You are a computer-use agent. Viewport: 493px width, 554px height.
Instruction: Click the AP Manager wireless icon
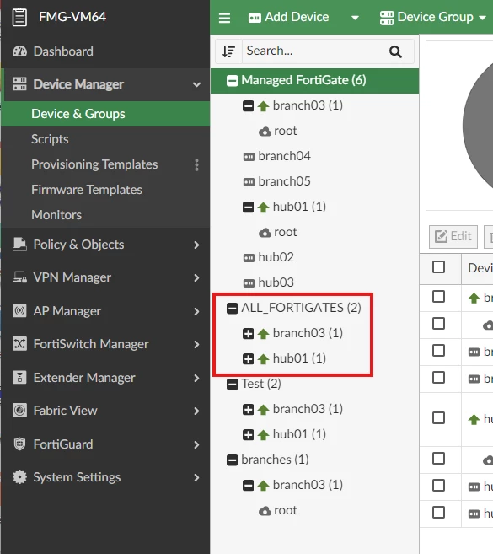tap(19, 311)
